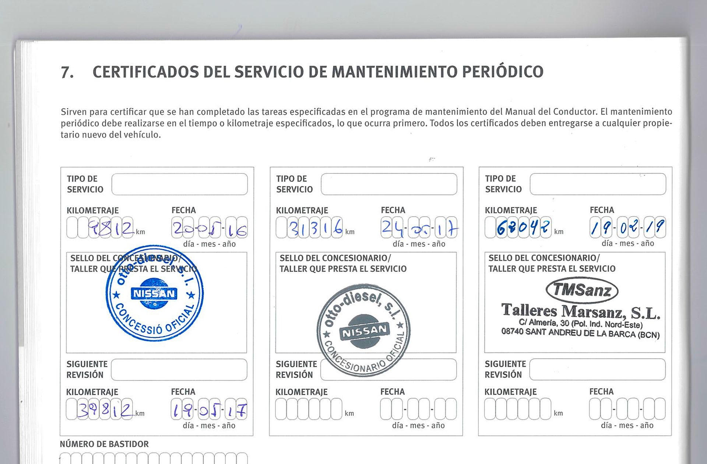Click the Nissan logo inside the blue stamp
This screenshot has width=707, height=464.
(154, 293)
